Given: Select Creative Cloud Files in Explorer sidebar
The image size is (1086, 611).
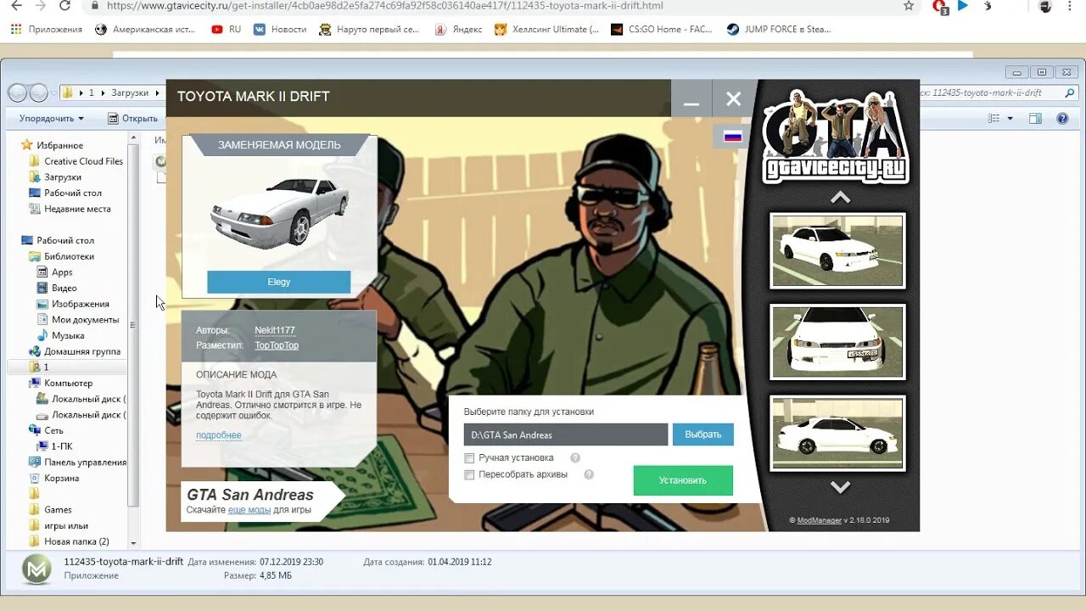Looking at the screenshot, I should [x=76, y=161].
